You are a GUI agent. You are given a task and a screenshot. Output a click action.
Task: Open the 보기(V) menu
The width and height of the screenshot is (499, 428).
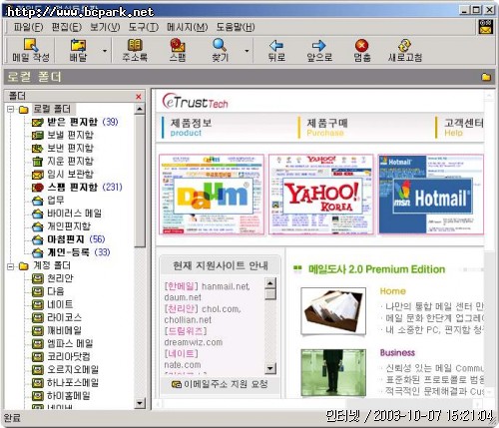pyautogui.click(x=105, y=27)
